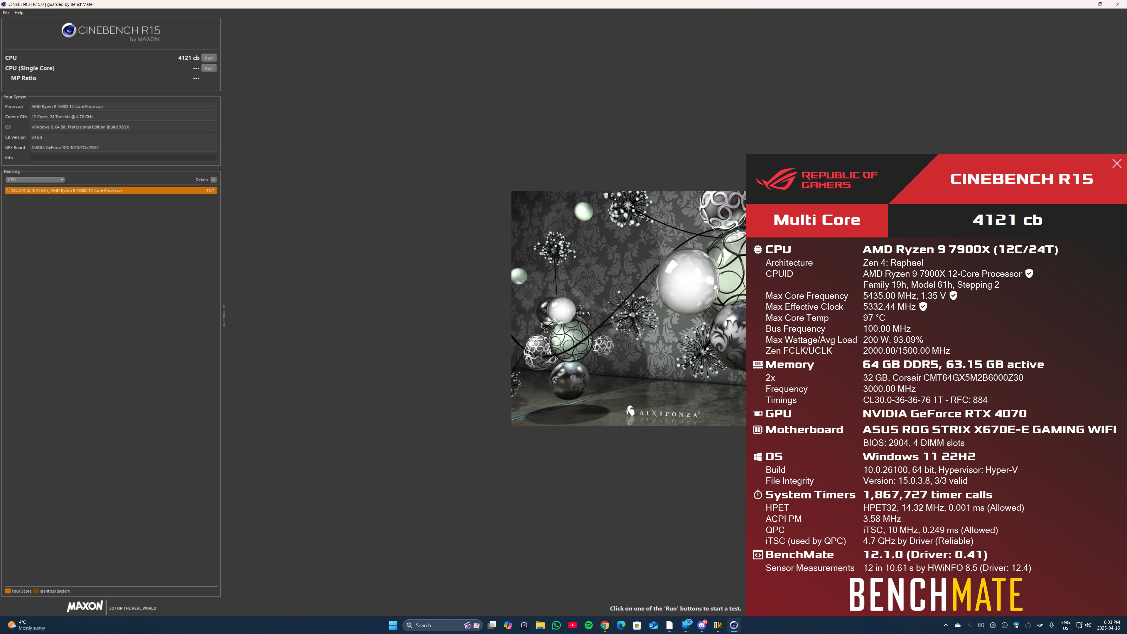The width and height of the screenshot is (1127, 634).
Task: Click the Motherboard icon in BenchMate panel
Action: click(758, 430)
